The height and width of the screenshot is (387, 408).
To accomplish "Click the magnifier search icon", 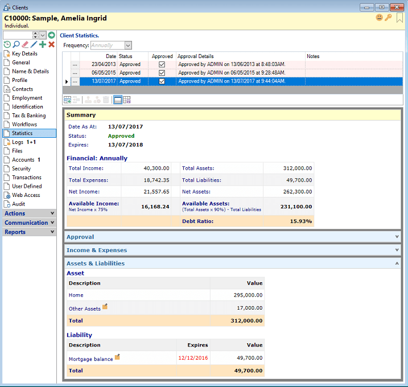I will [x=16, y=44].
